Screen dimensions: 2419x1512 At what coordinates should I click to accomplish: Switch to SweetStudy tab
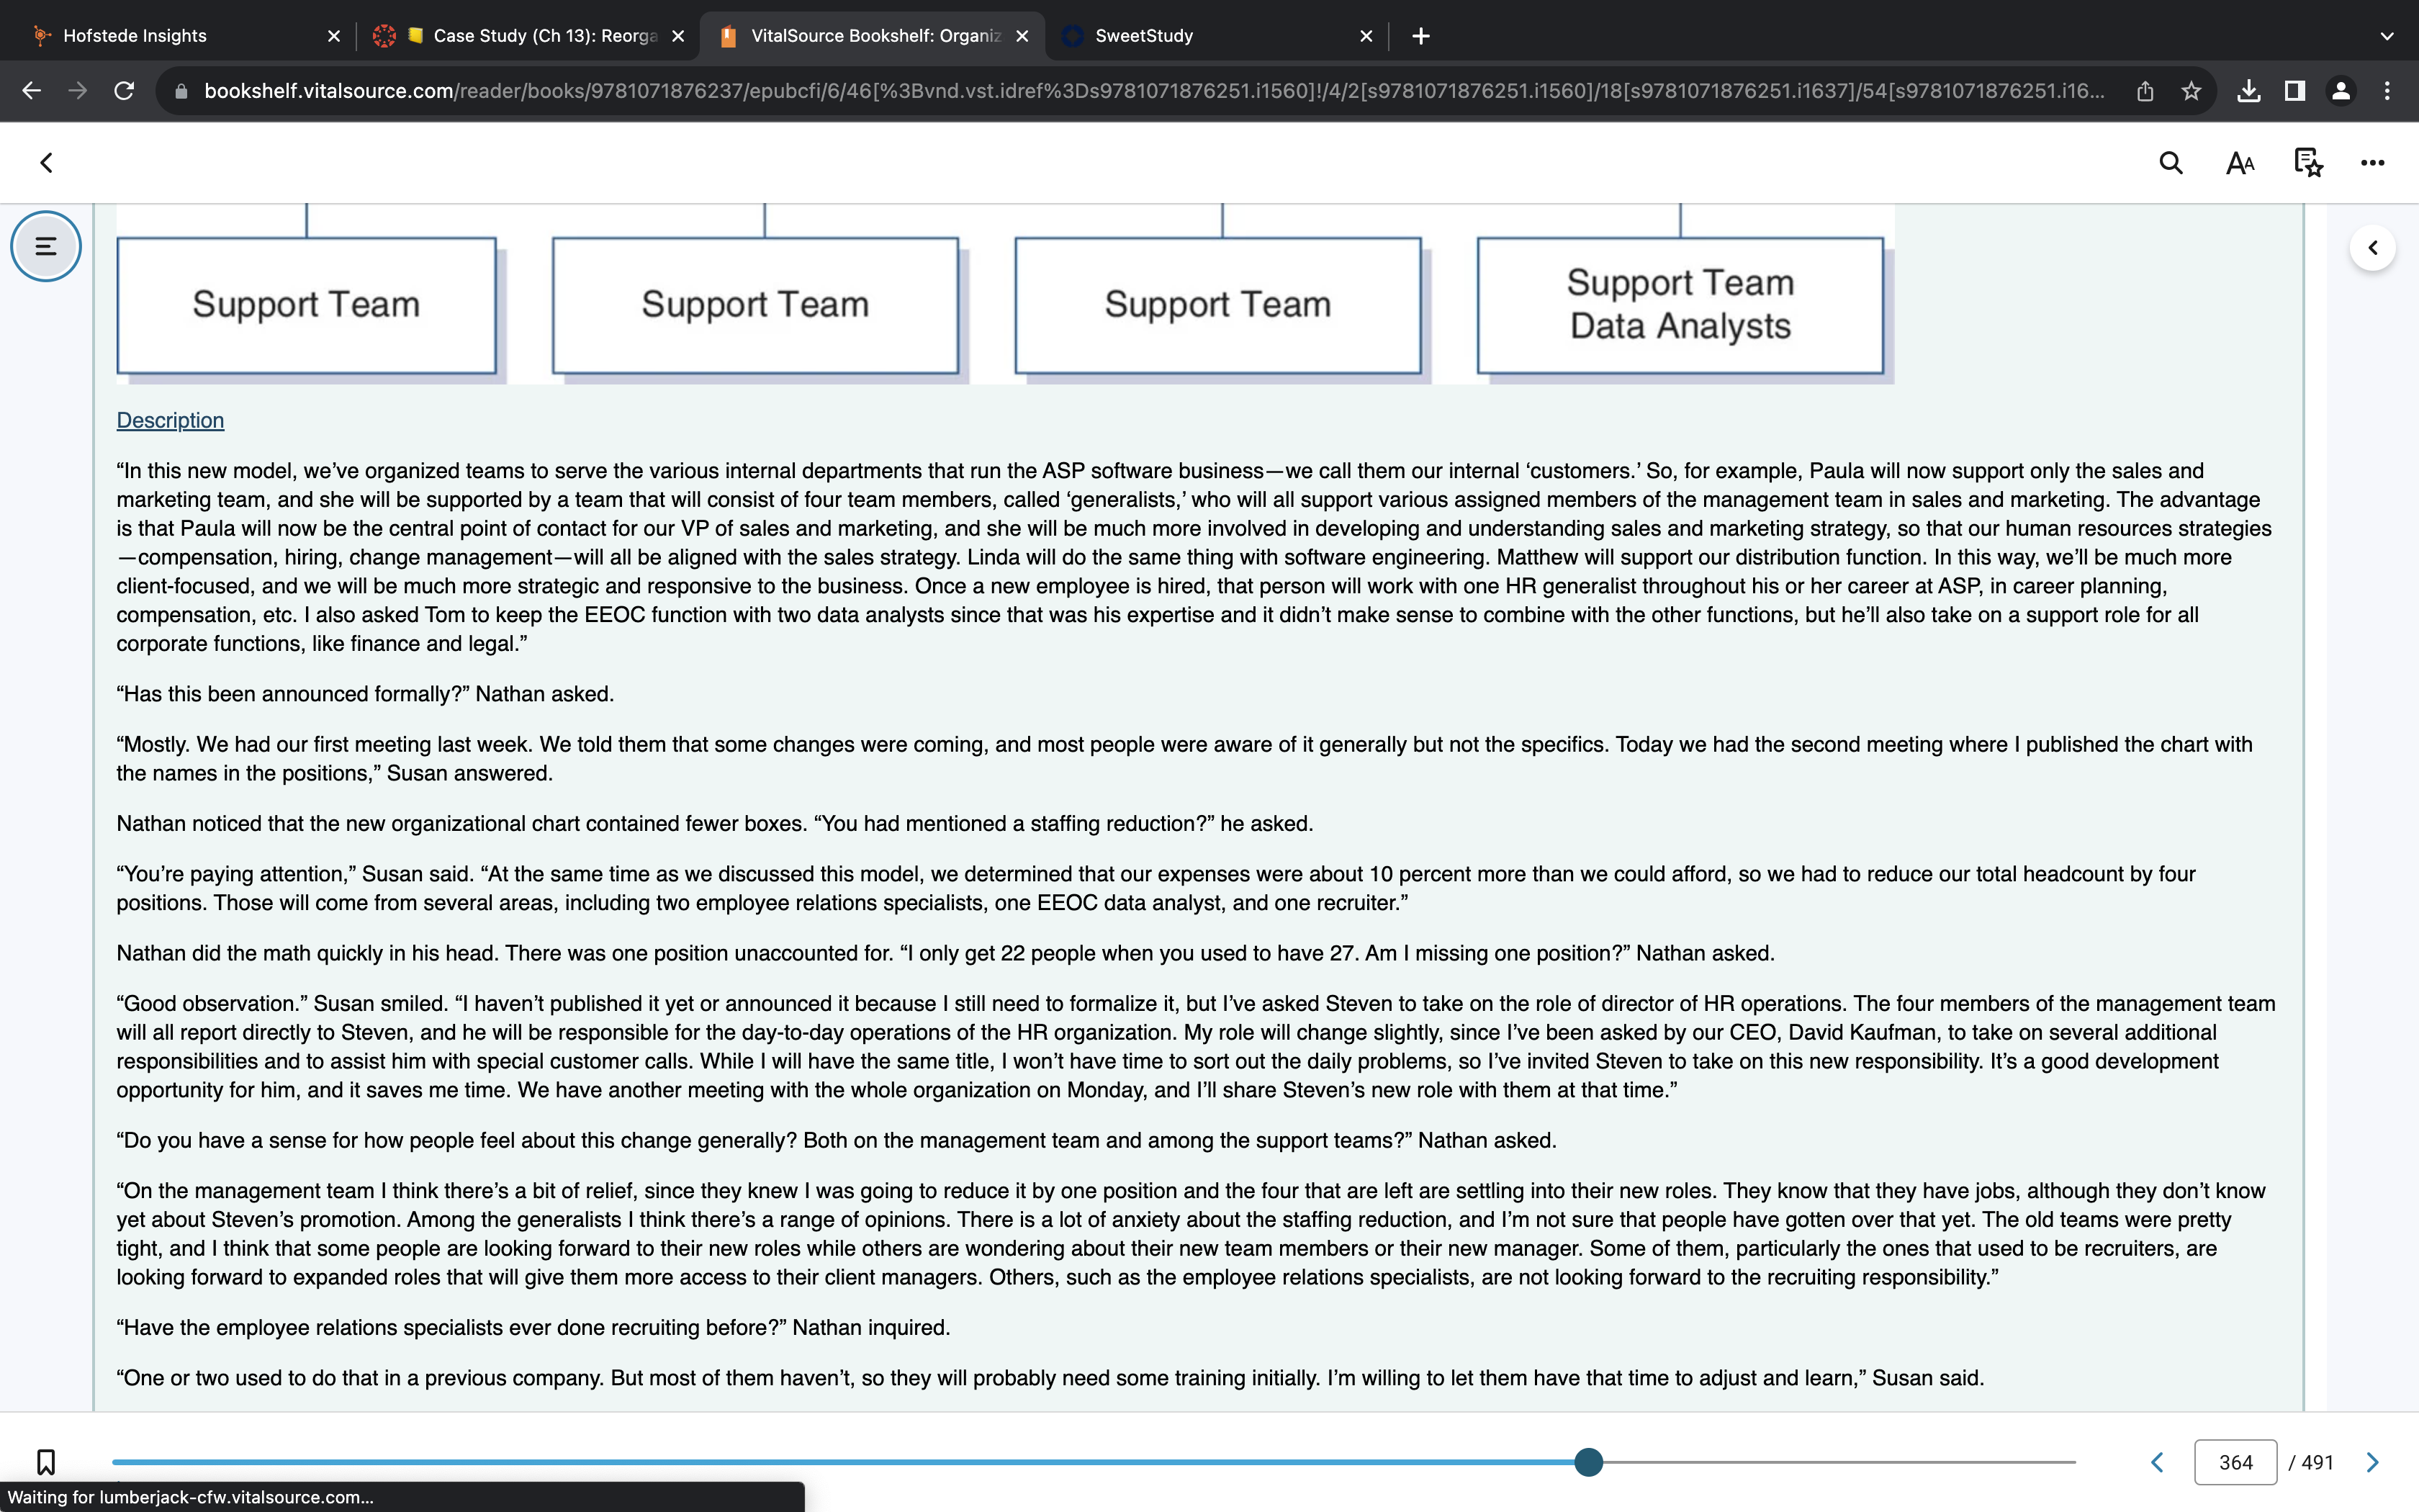1215,36
